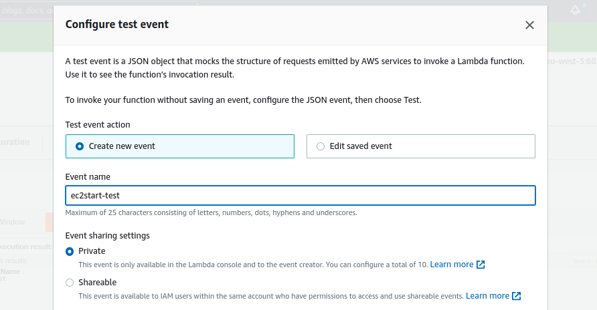Click the dimmed AWS search bar

pos(98,10)
